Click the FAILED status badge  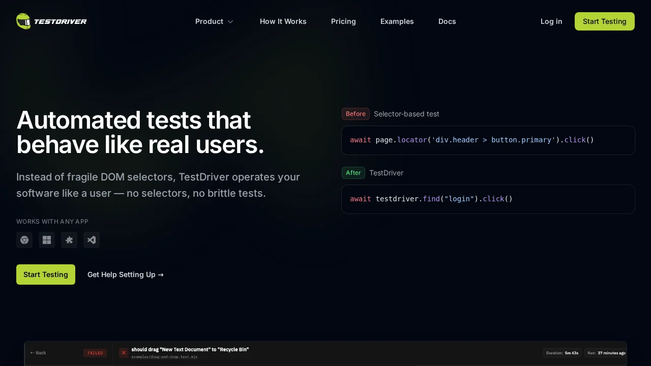[x=95, y=353]
